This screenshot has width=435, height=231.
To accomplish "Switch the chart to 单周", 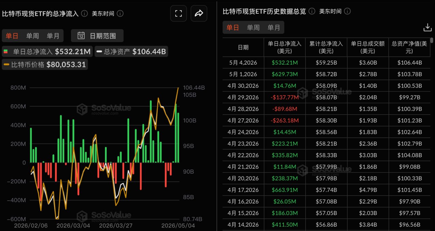I will pos(33,36).
